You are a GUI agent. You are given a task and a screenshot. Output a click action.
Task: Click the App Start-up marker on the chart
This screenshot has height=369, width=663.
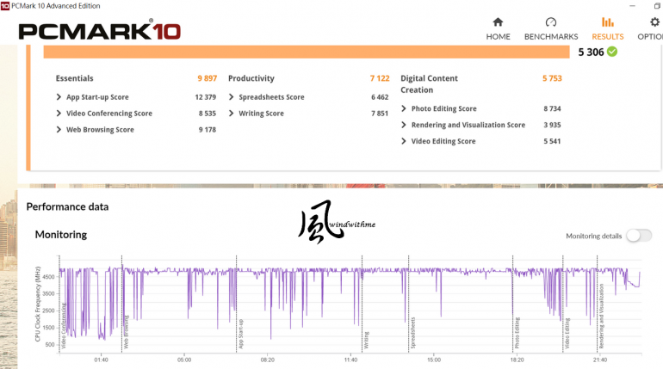click(x=240, y=334)
